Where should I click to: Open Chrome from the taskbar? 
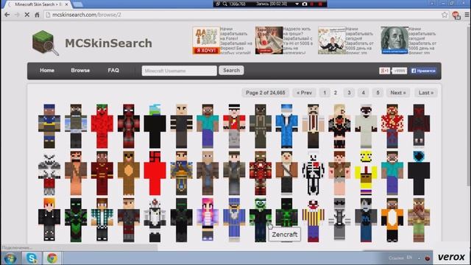tap(52, 258)
